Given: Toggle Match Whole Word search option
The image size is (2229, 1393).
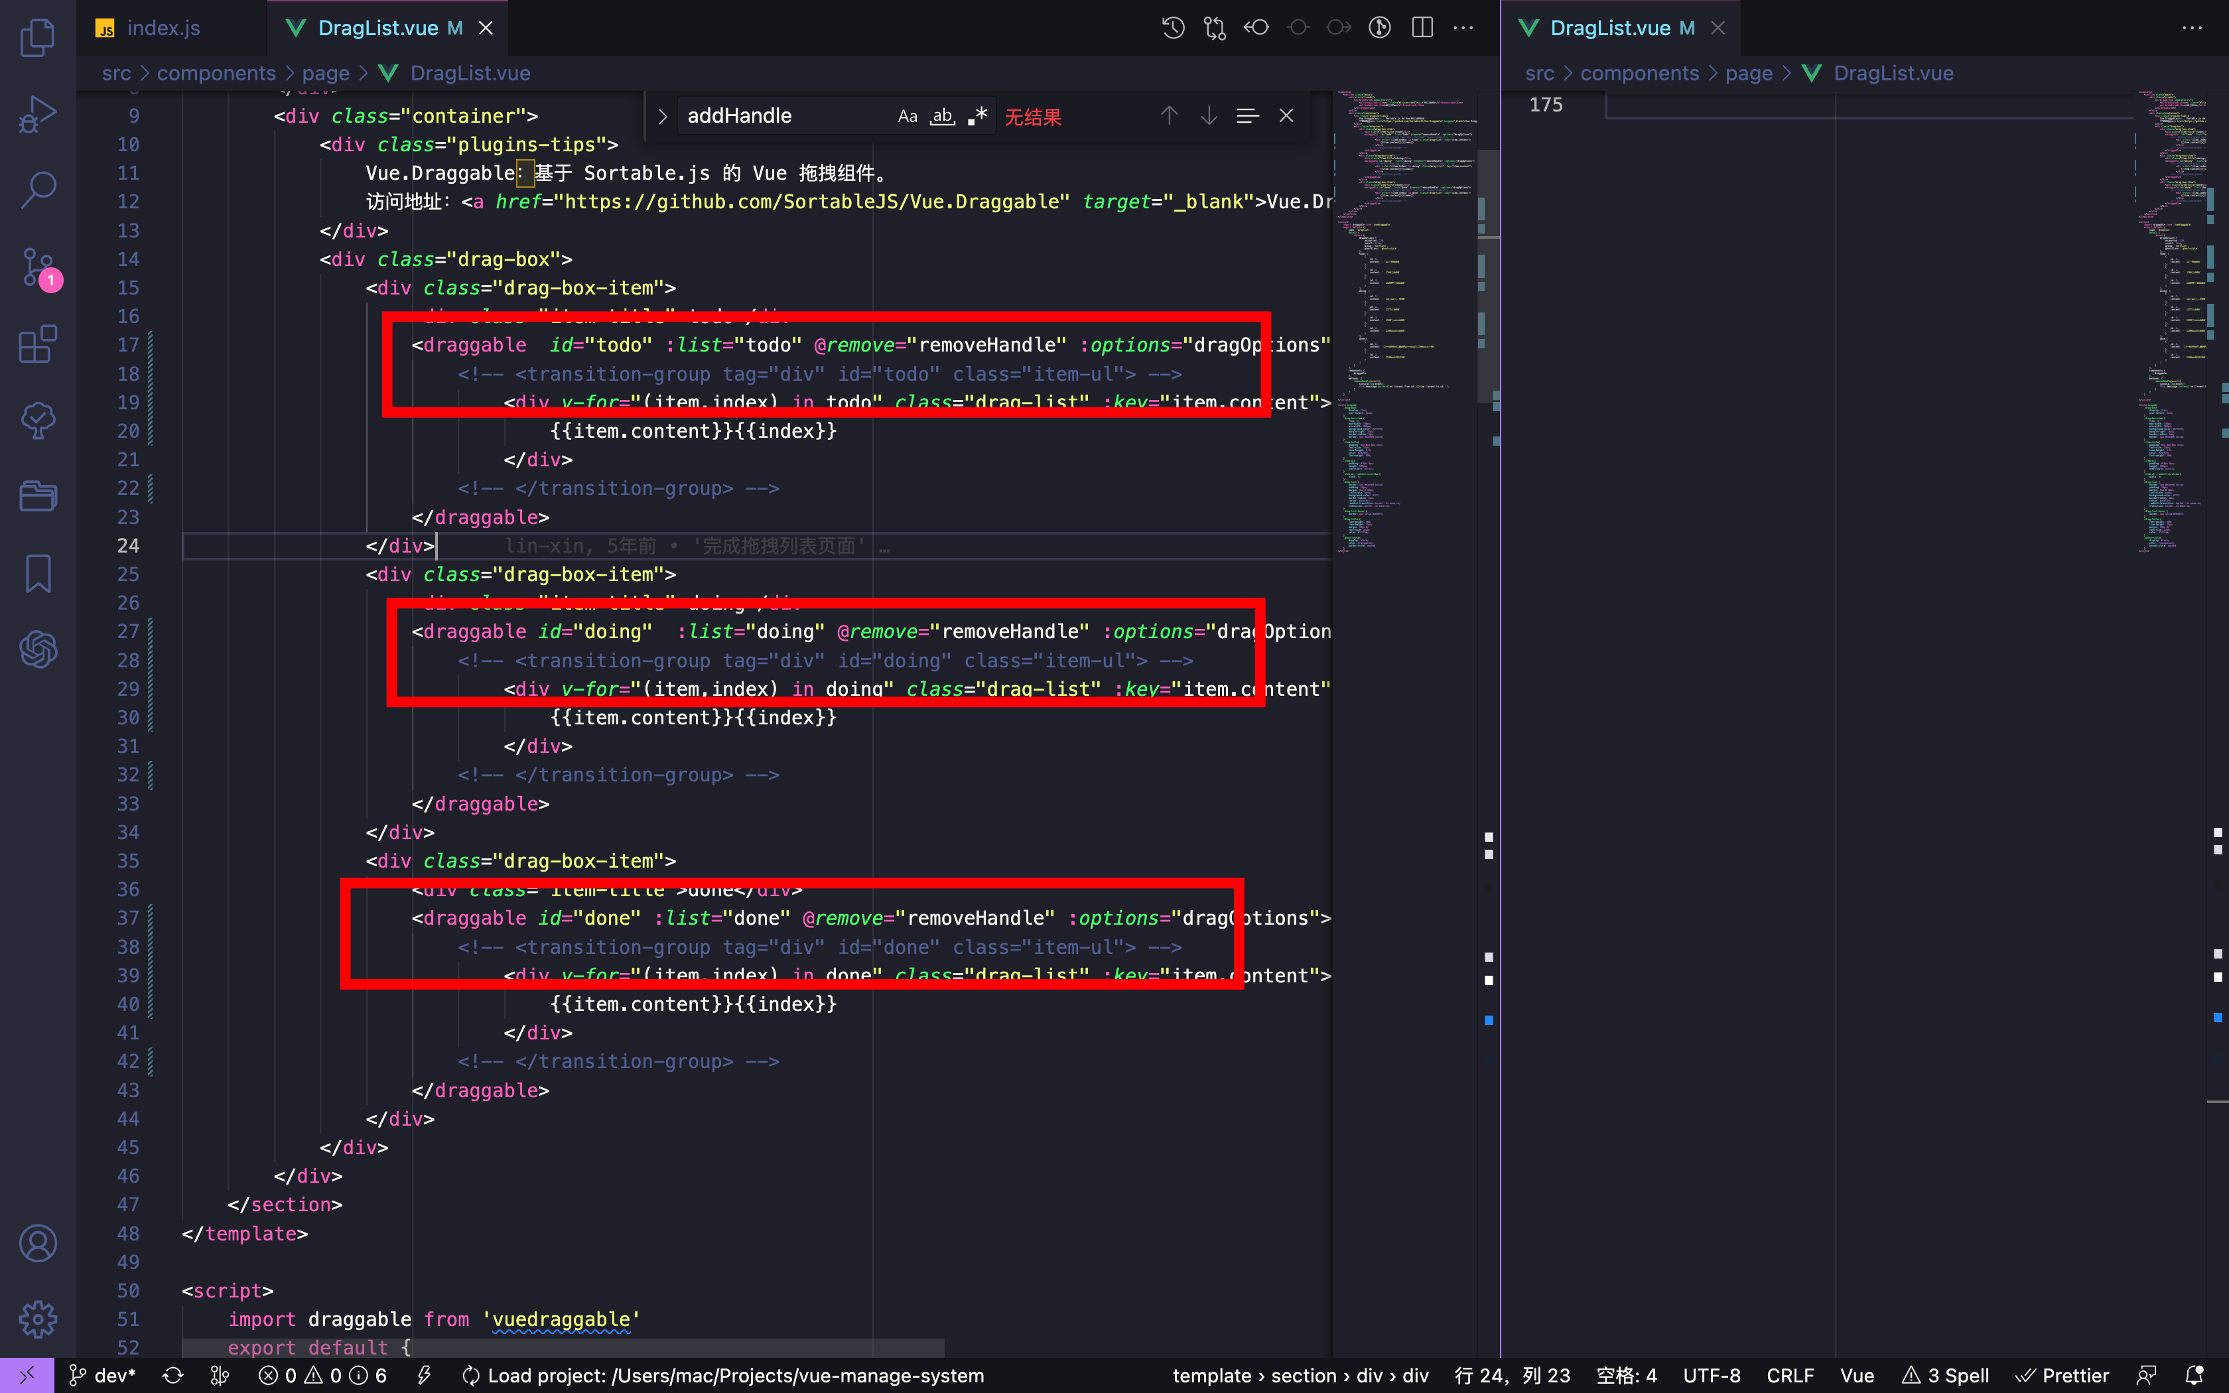Looking at the screenshot, I should [x=941, y=115].
